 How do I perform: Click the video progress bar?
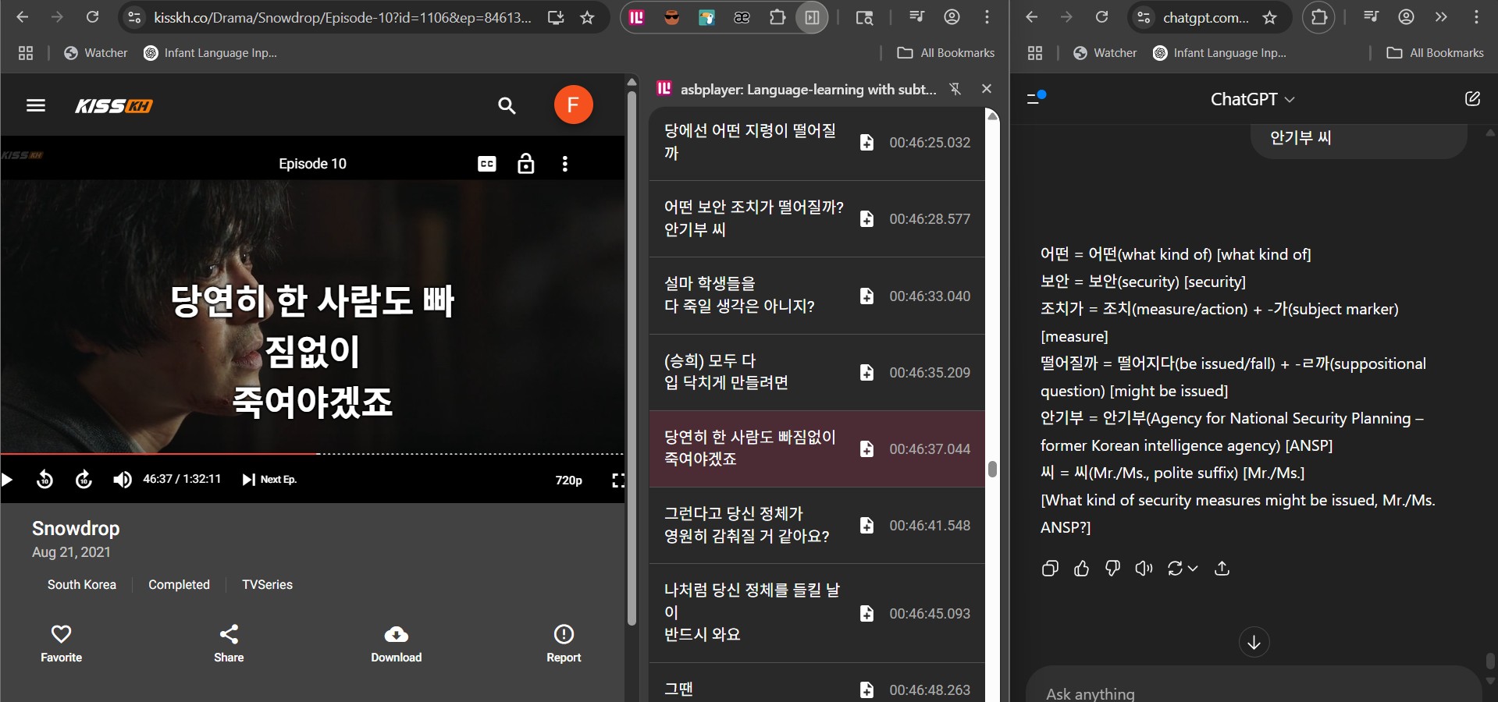(312, 453)
